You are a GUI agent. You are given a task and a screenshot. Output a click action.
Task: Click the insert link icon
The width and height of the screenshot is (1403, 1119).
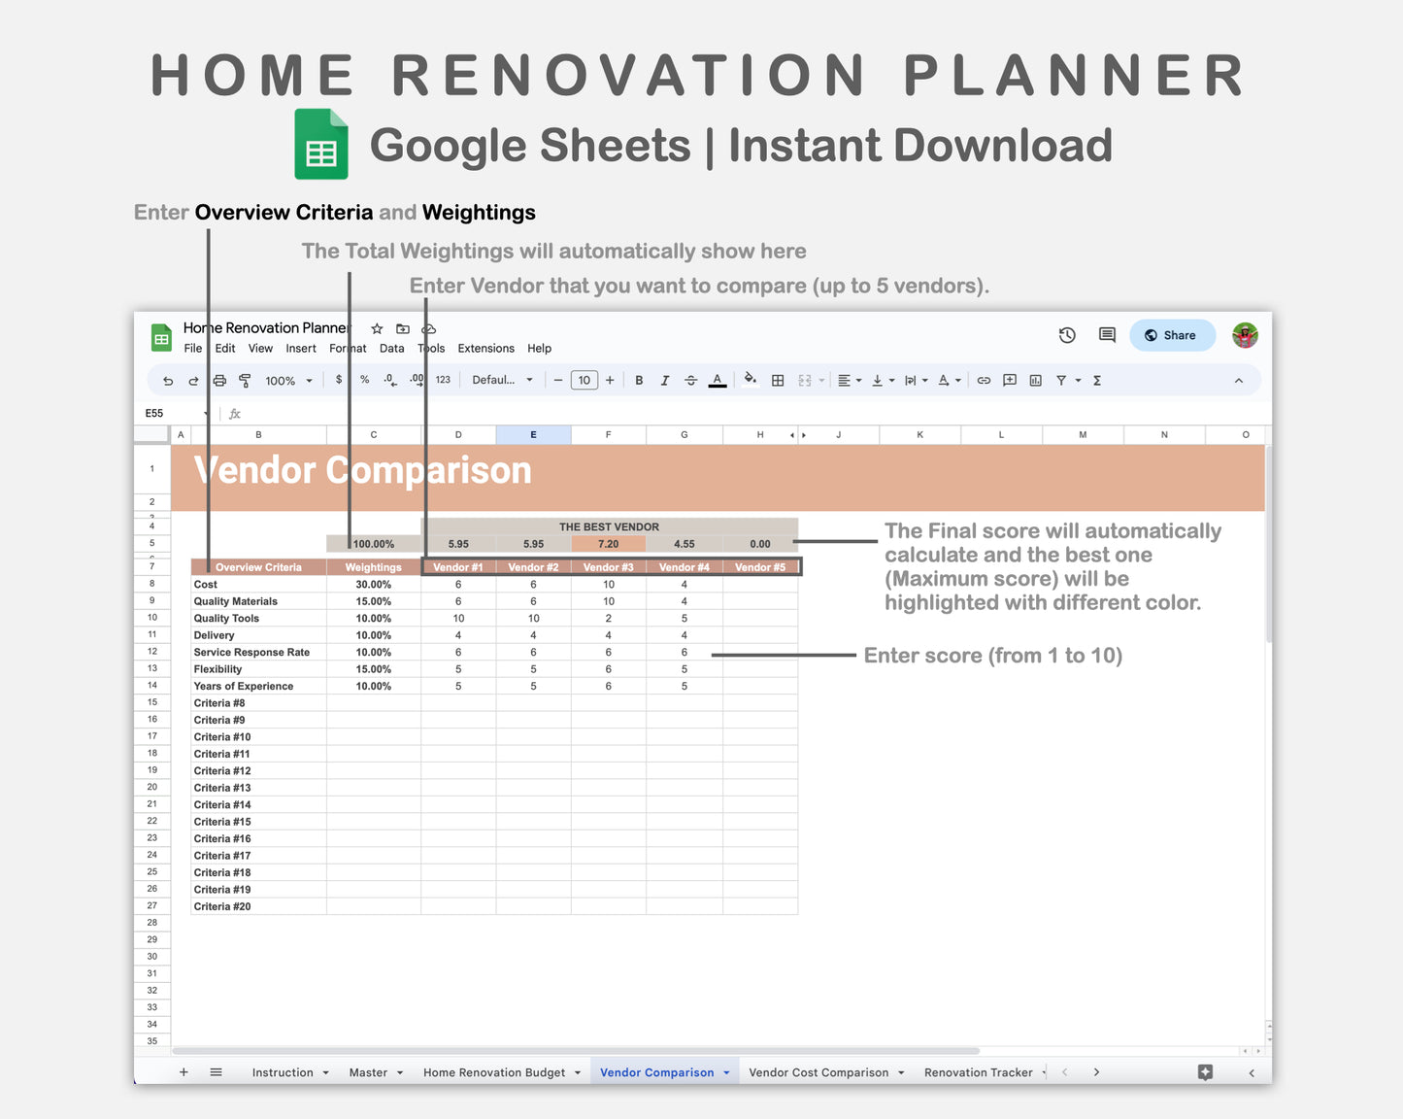point(983,380)
